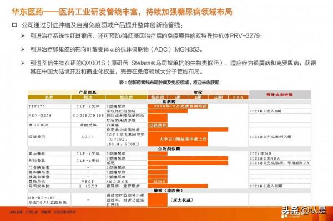Click the table caption starting with 表：创新药管线

pyautogui.click(x=169, y=83)
